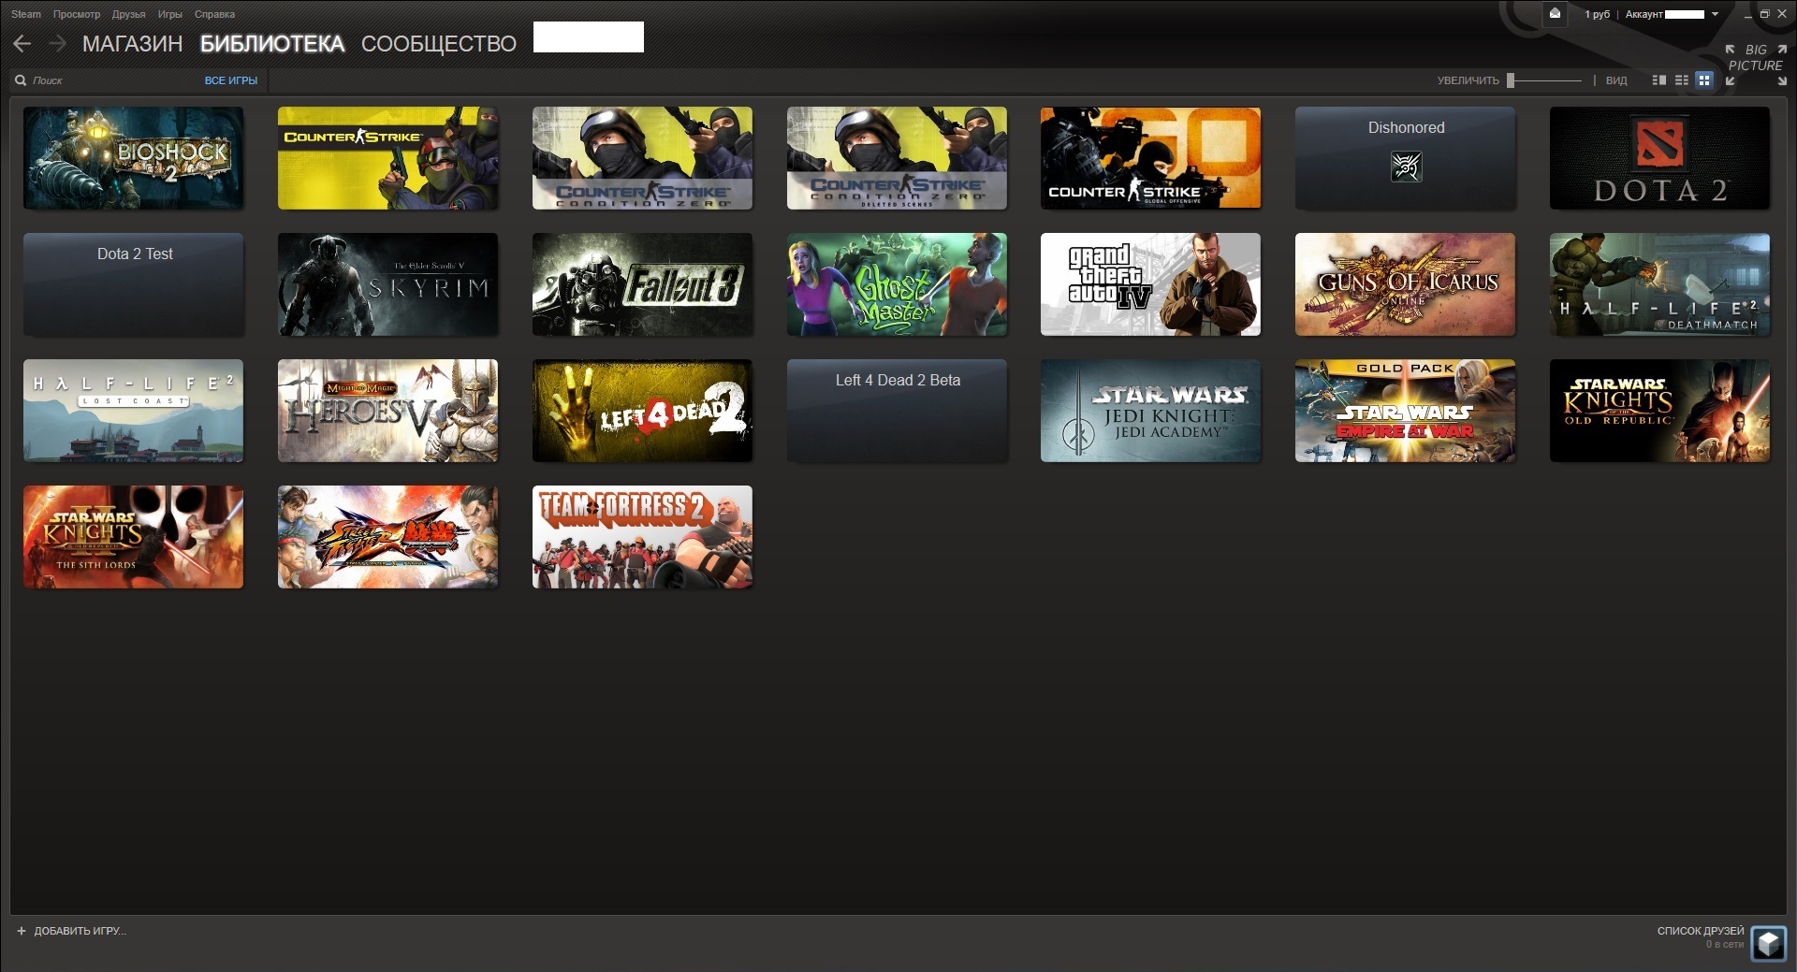Go back with the left arrow
Screen dimensions: 1797x972
coord(22,44)
